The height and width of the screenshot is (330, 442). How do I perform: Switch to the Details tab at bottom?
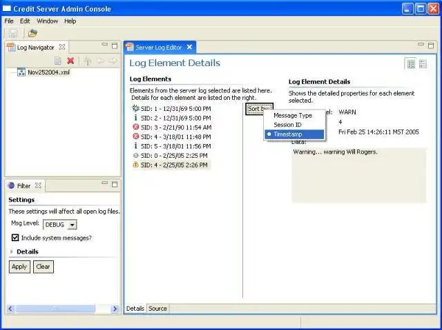(x=135, y=309)
